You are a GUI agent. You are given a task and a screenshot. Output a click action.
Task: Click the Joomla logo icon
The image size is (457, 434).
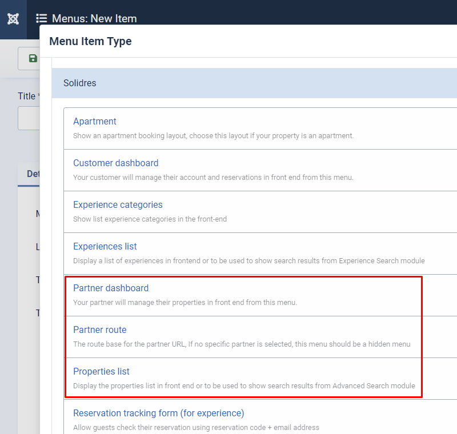pos(11,18)
